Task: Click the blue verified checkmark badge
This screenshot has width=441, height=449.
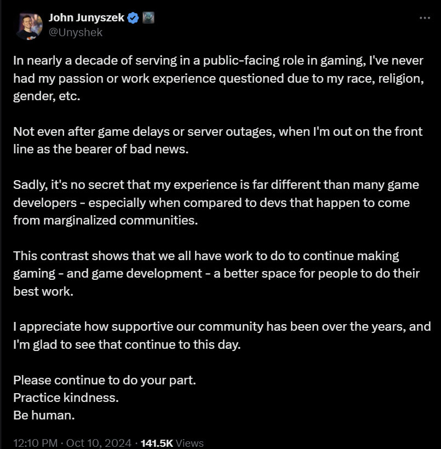Action: pos(133,18)
